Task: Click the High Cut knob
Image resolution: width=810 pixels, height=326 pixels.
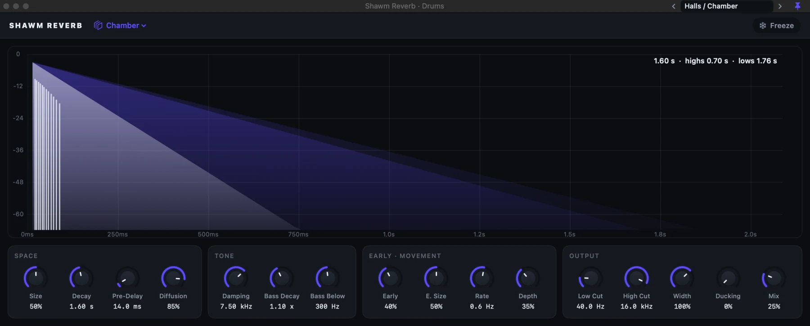Action: [636, 278]
